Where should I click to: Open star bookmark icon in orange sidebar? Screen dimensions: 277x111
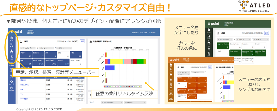[171, 93]
